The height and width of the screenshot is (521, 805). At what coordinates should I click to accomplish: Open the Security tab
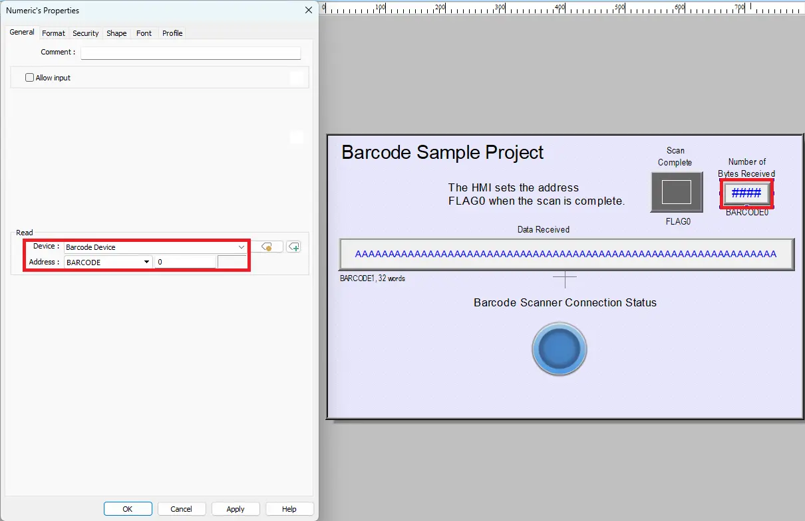[x=85, y=33]
